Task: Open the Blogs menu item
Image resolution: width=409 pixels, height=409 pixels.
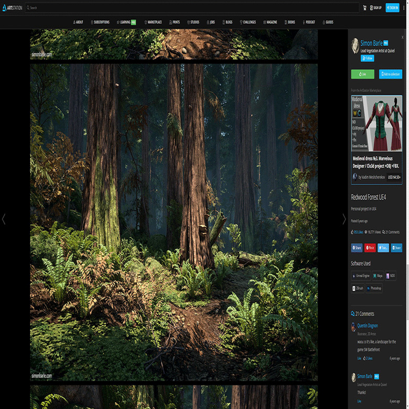Action: 227,22
